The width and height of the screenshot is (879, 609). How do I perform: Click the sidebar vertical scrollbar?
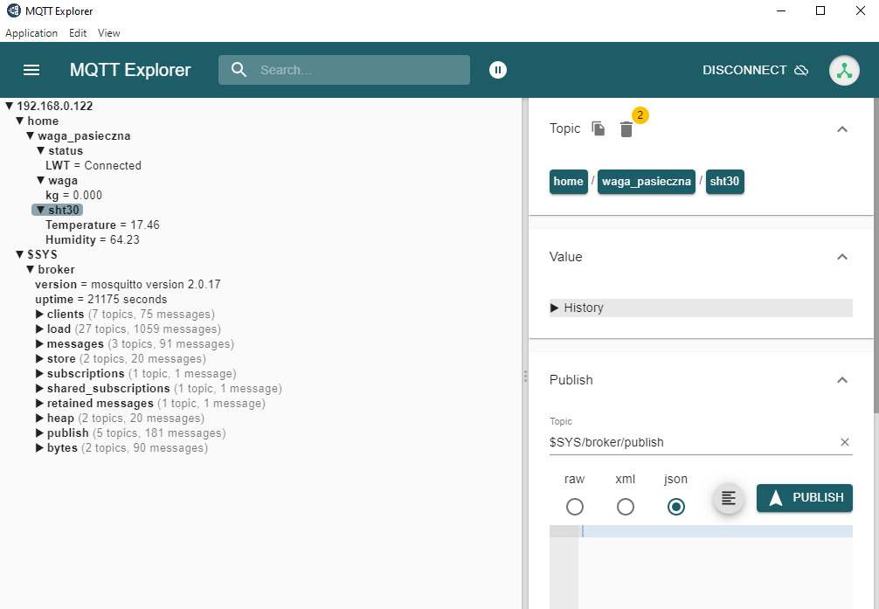876,255
